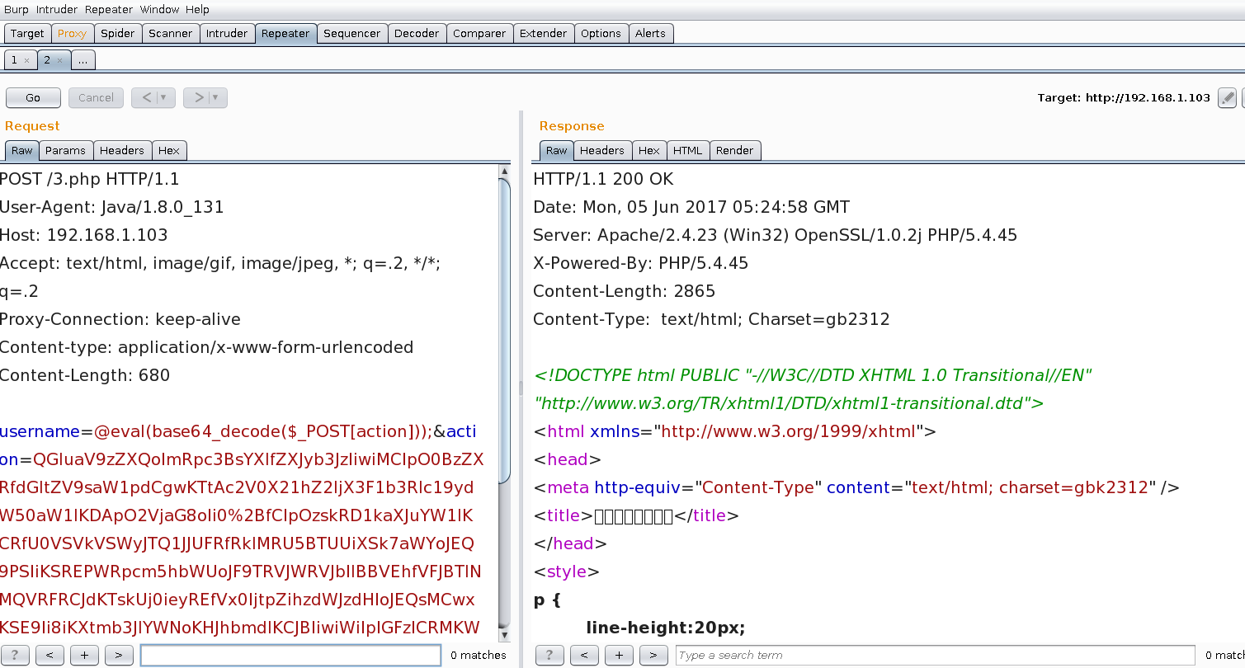Open the Window menu

159,10
